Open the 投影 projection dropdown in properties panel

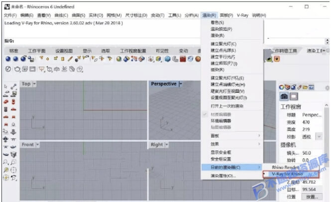tap(319, 137)
